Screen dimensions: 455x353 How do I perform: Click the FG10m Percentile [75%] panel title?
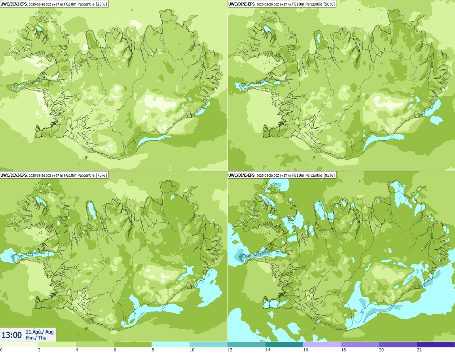54,175
